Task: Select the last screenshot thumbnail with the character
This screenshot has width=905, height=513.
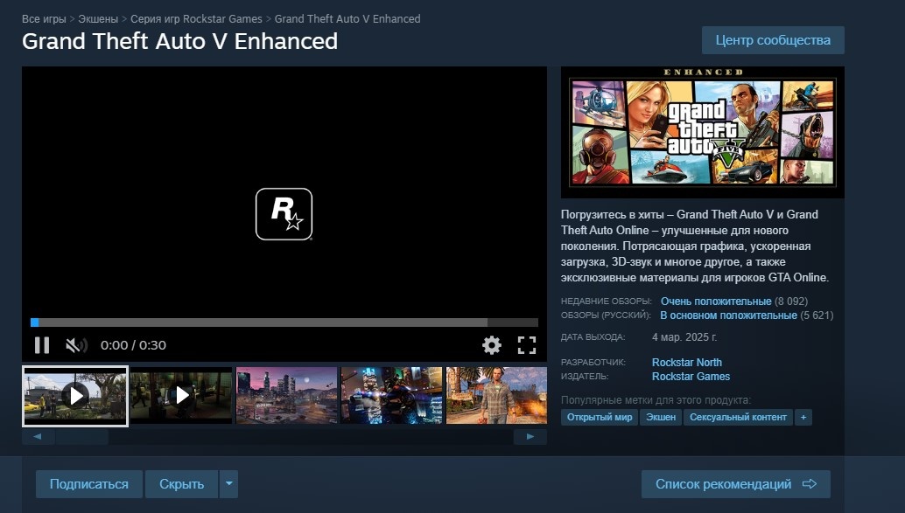Action: point(496,394)
